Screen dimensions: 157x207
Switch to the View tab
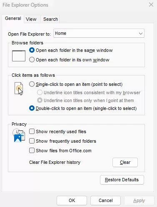click(x=31, y=19)
